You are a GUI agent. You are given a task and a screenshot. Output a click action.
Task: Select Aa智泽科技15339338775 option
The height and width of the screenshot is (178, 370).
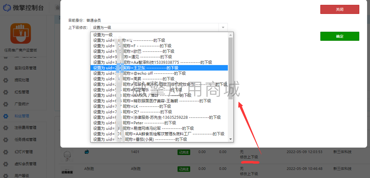pos(159,62)
